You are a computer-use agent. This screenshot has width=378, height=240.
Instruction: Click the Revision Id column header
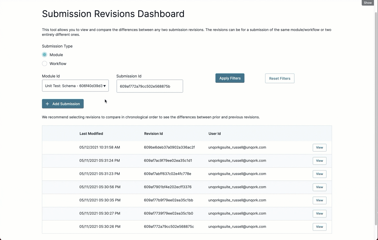tap(153, 134)
